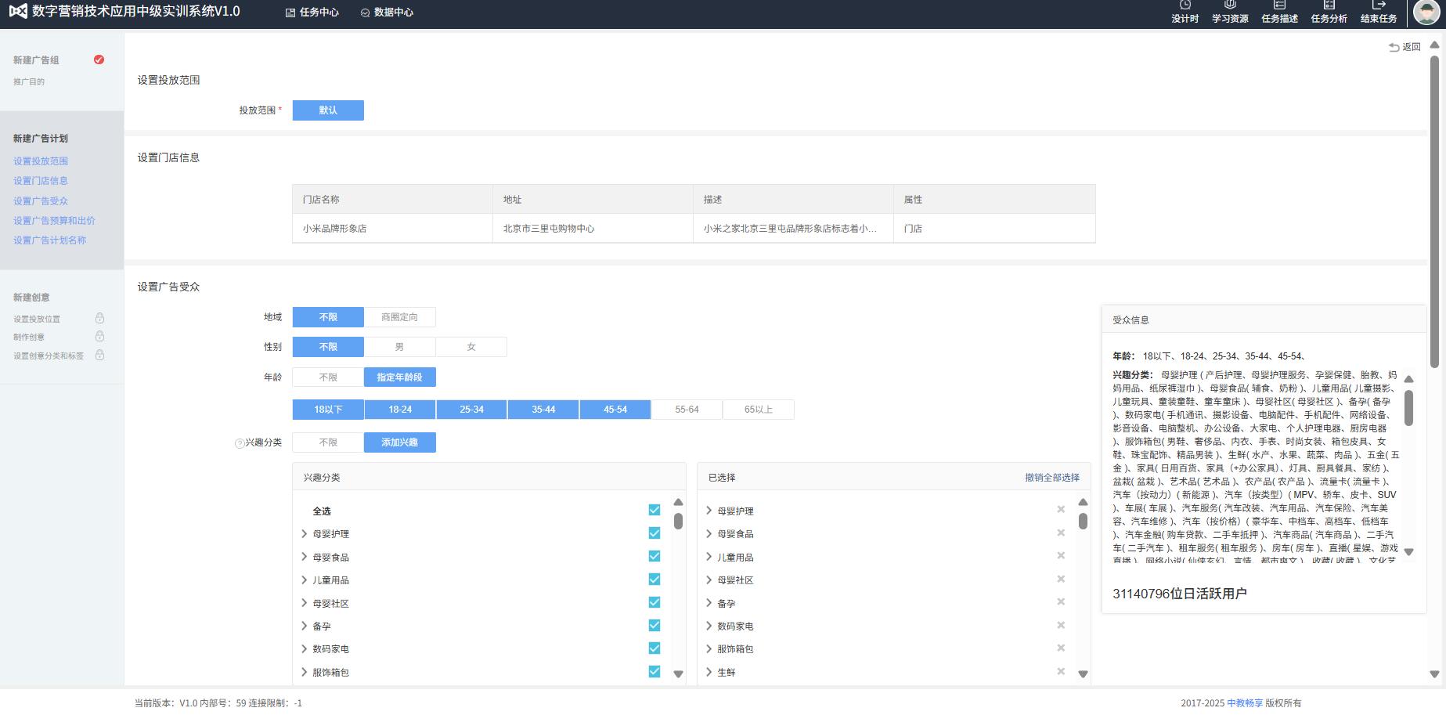Click lock icon next to 设置创意分类和标签

[x=99, y=355]
